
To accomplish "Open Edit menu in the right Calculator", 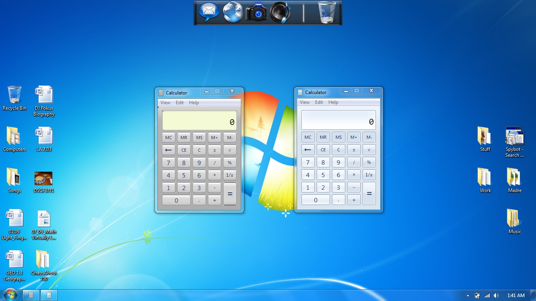I will click(319, 102).
